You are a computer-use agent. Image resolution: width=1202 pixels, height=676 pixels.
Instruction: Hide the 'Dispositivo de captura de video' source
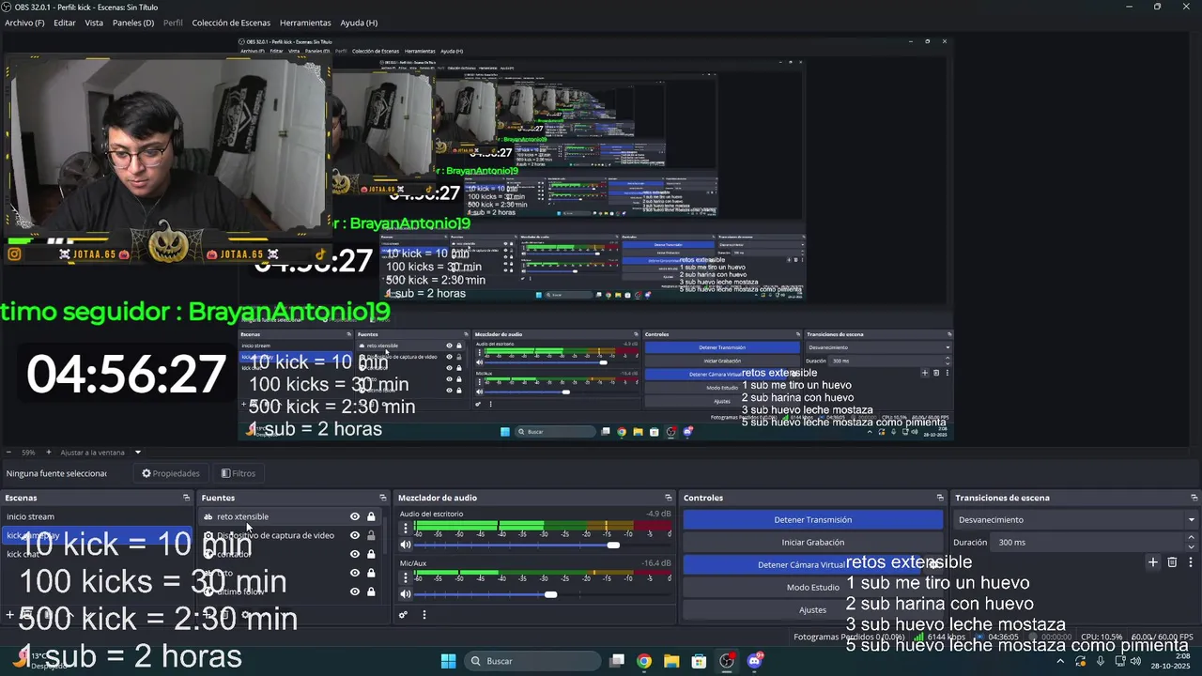click(355, 535)
